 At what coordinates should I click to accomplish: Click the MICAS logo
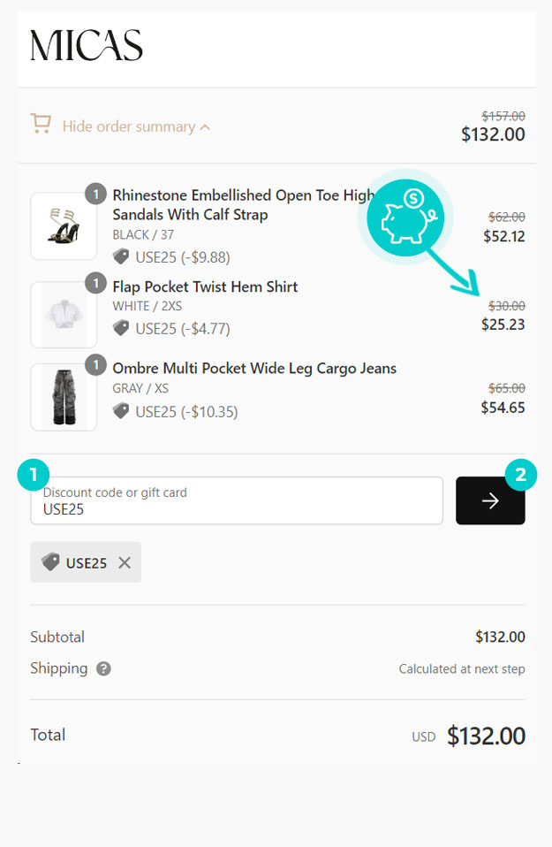tap(87, 45)
